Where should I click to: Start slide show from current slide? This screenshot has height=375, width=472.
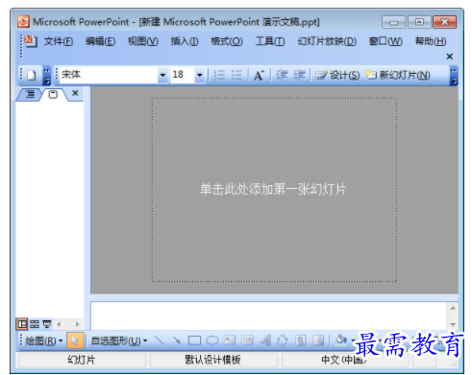47,324
